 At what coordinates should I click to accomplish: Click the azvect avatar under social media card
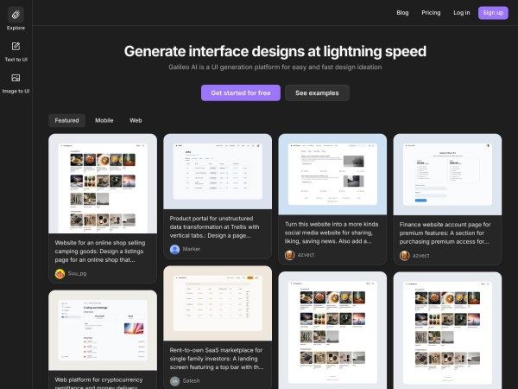click(290, 255)
